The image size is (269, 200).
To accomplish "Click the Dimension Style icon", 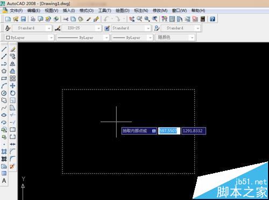I will coord(58,28).
